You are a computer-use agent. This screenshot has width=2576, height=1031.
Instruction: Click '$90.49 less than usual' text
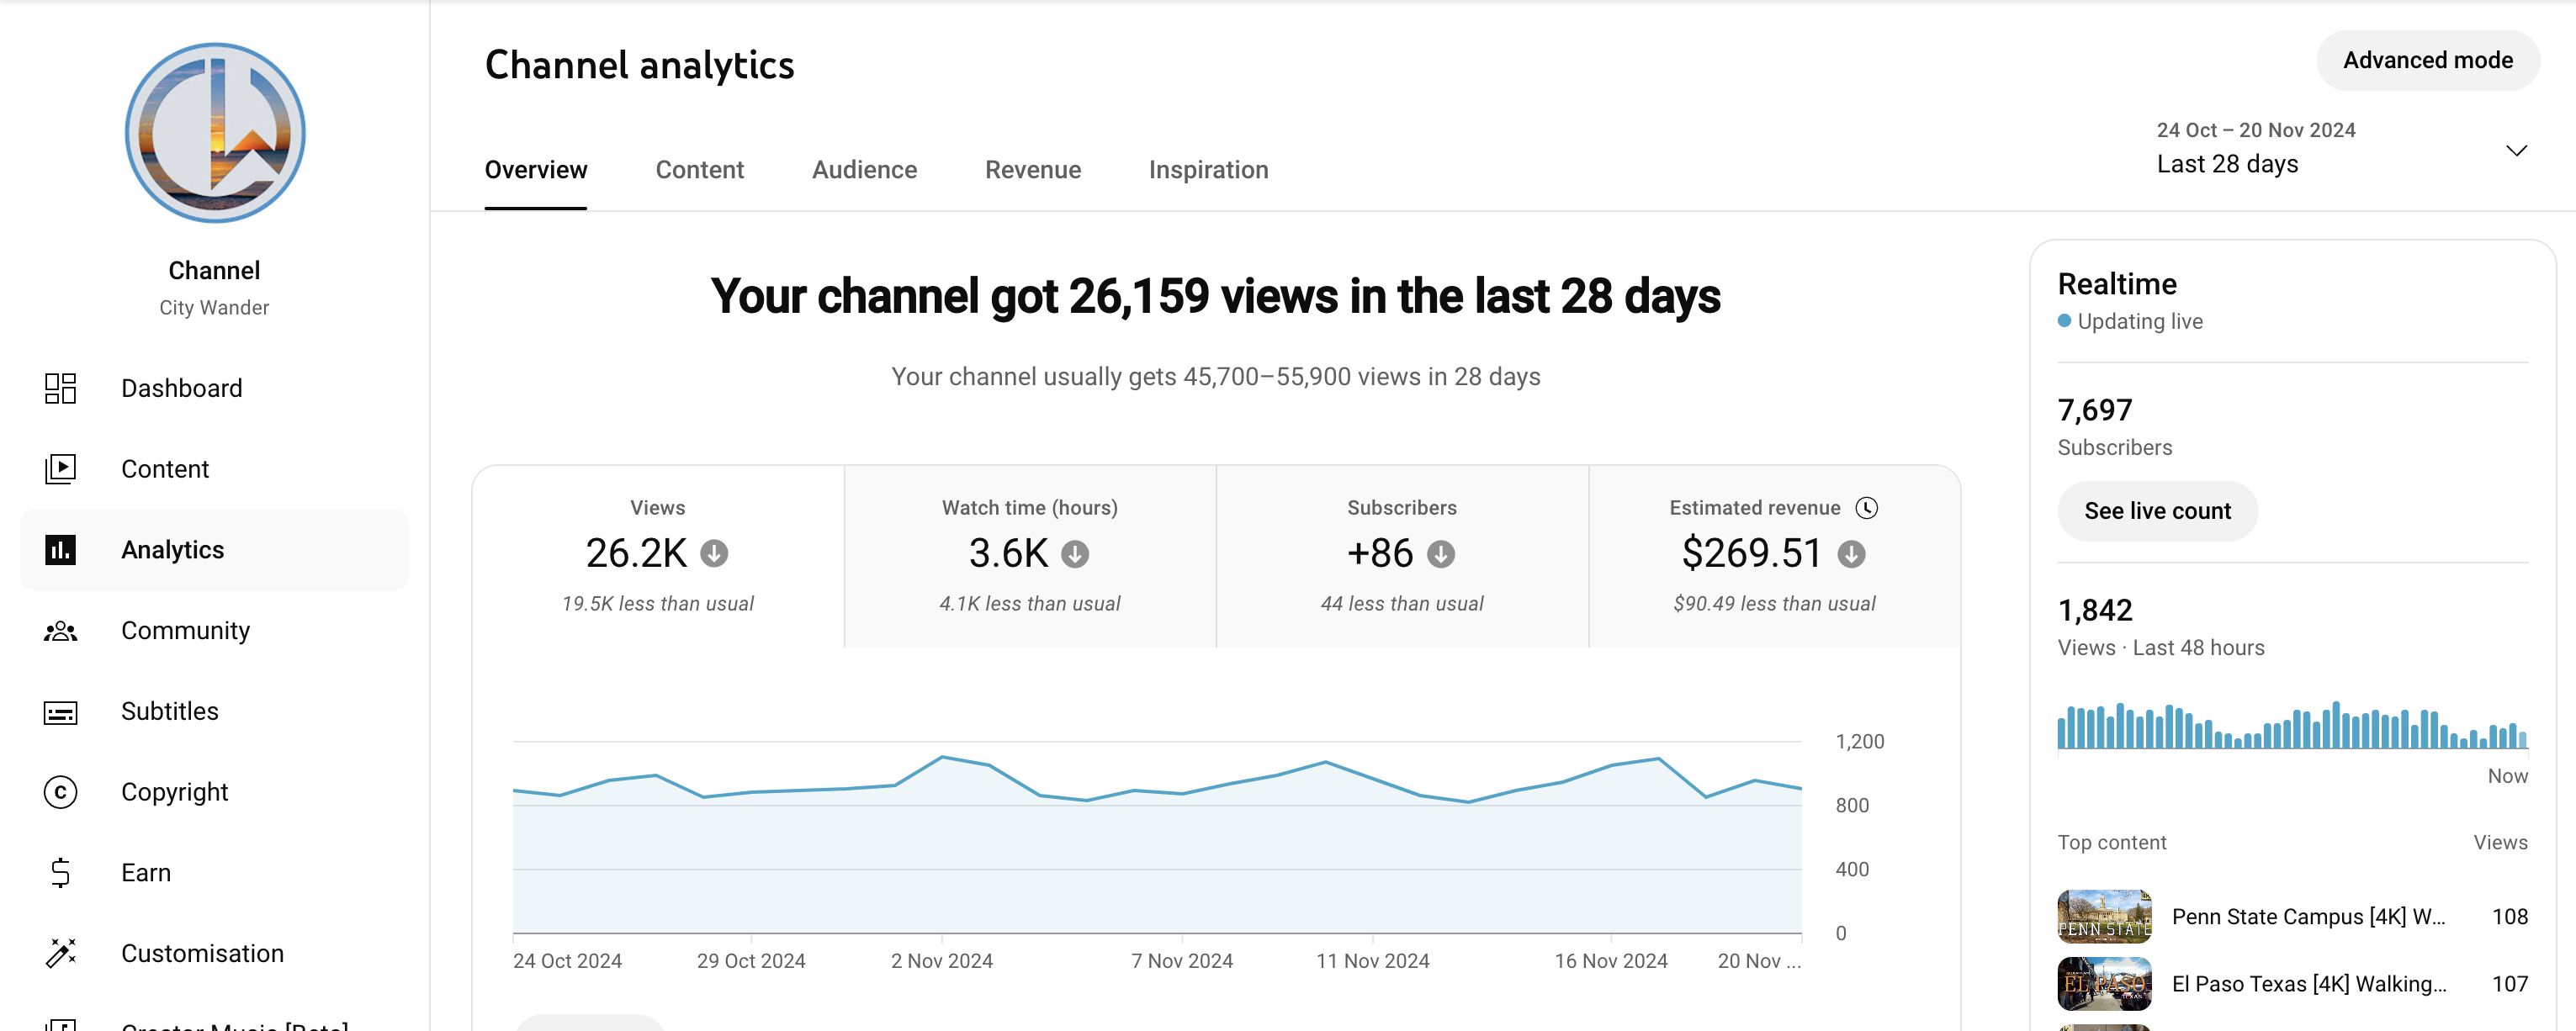click(1774, 604)
